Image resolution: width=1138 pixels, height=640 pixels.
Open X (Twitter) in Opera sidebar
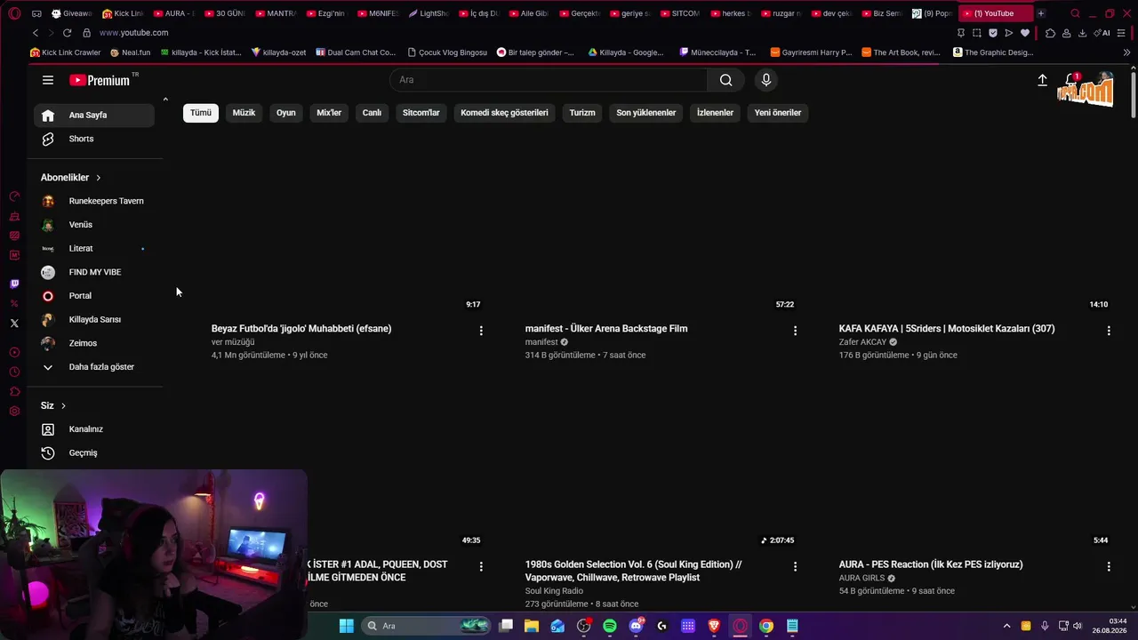pyautogui.click(x=14, y=324)
